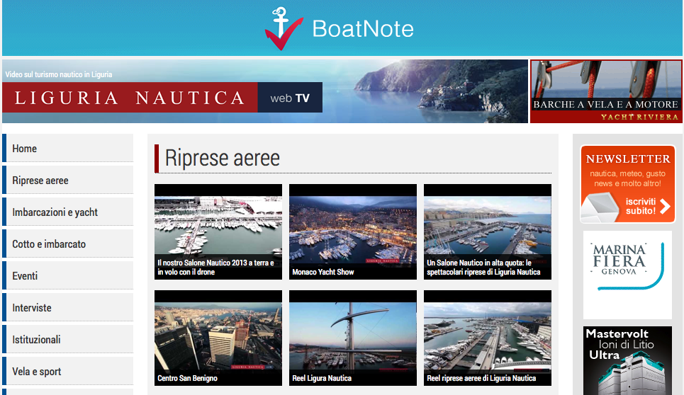Open the Marina Fiera Genova logo
Screen dimensions: 684x395
coord(627,275)
